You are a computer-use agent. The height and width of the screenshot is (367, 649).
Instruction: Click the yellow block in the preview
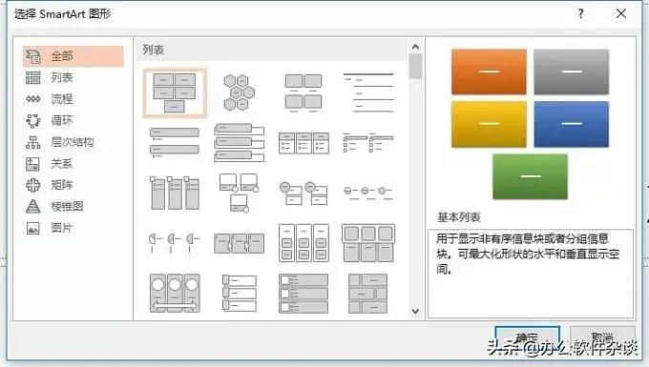coord(489,124)
